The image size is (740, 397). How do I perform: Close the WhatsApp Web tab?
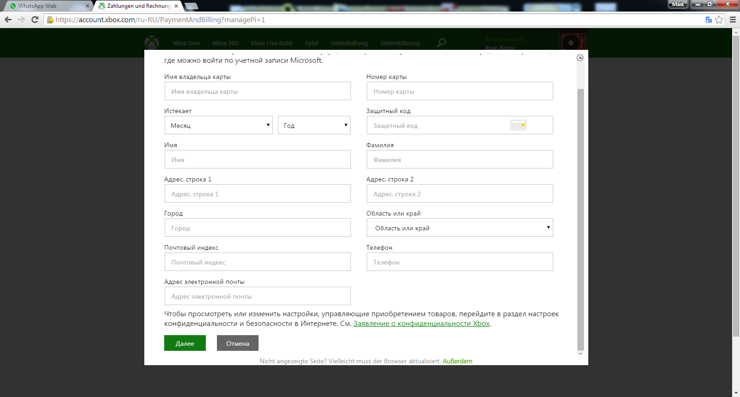click(87, 6)
